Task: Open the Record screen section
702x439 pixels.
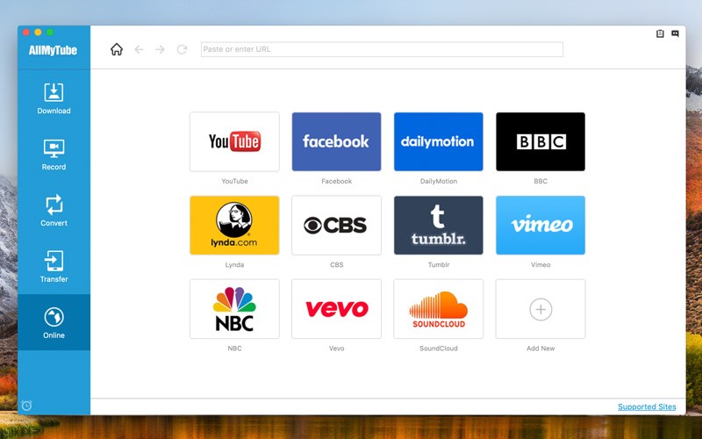Action: 54,155
